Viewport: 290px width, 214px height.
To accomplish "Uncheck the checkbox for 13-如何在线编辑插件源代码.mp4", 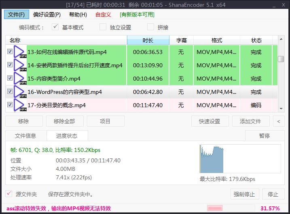I will click(x=10, y=52).
